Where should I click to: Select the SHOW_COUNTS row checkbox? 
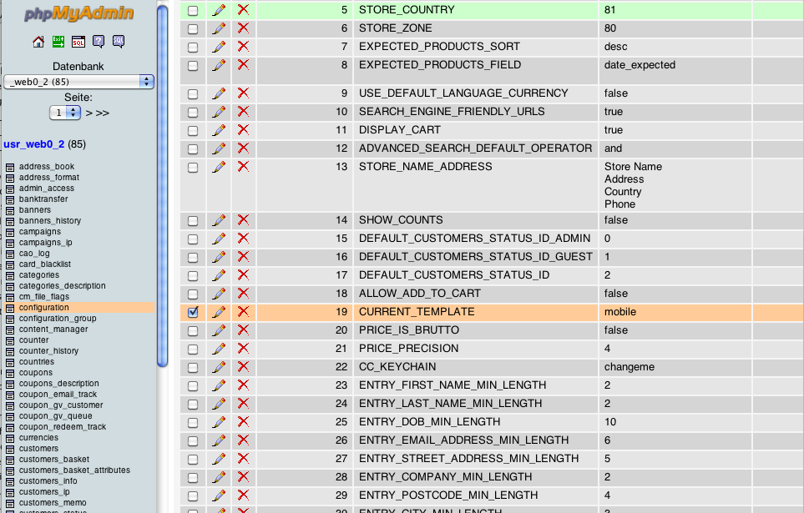click(194, 220)
